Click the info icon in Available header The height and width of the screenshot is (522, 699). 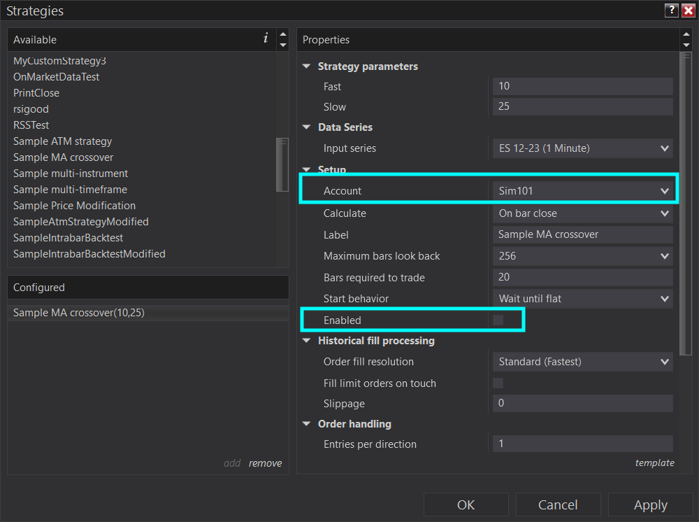266,38
